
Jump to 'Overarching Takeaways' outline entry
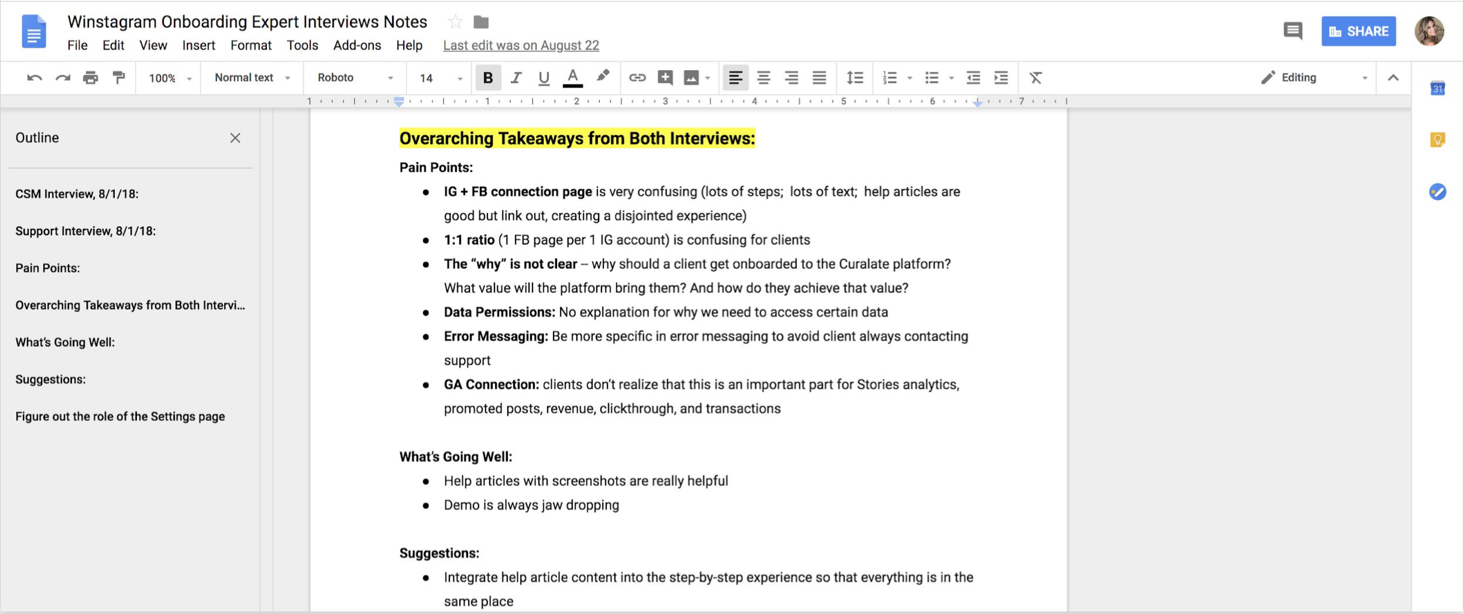130,306
